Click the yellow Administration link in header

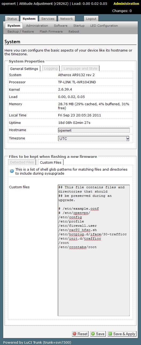(x=126, y=4)
